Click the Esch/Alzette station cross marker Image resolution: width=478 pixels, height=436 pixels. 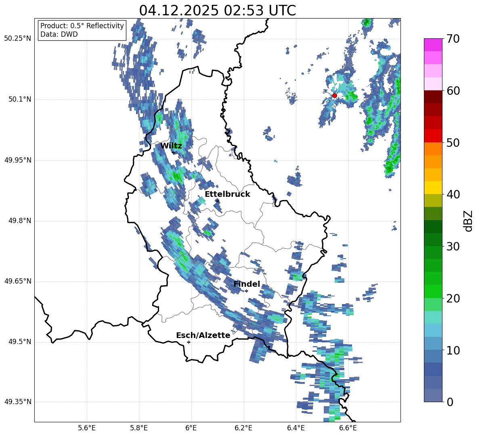point(189,342)
